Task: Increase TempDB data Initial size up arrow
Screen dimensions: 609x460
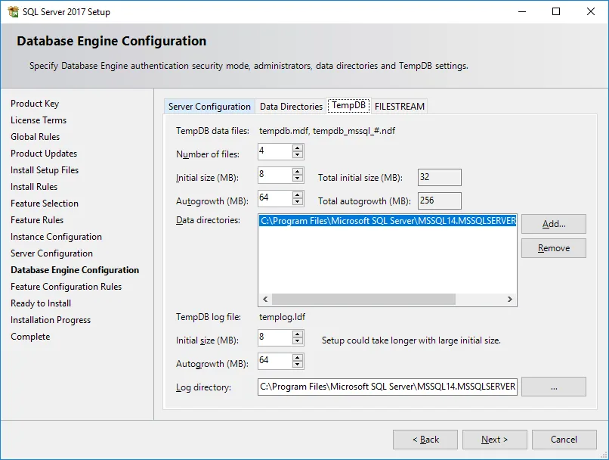Action: click(298, 172)
